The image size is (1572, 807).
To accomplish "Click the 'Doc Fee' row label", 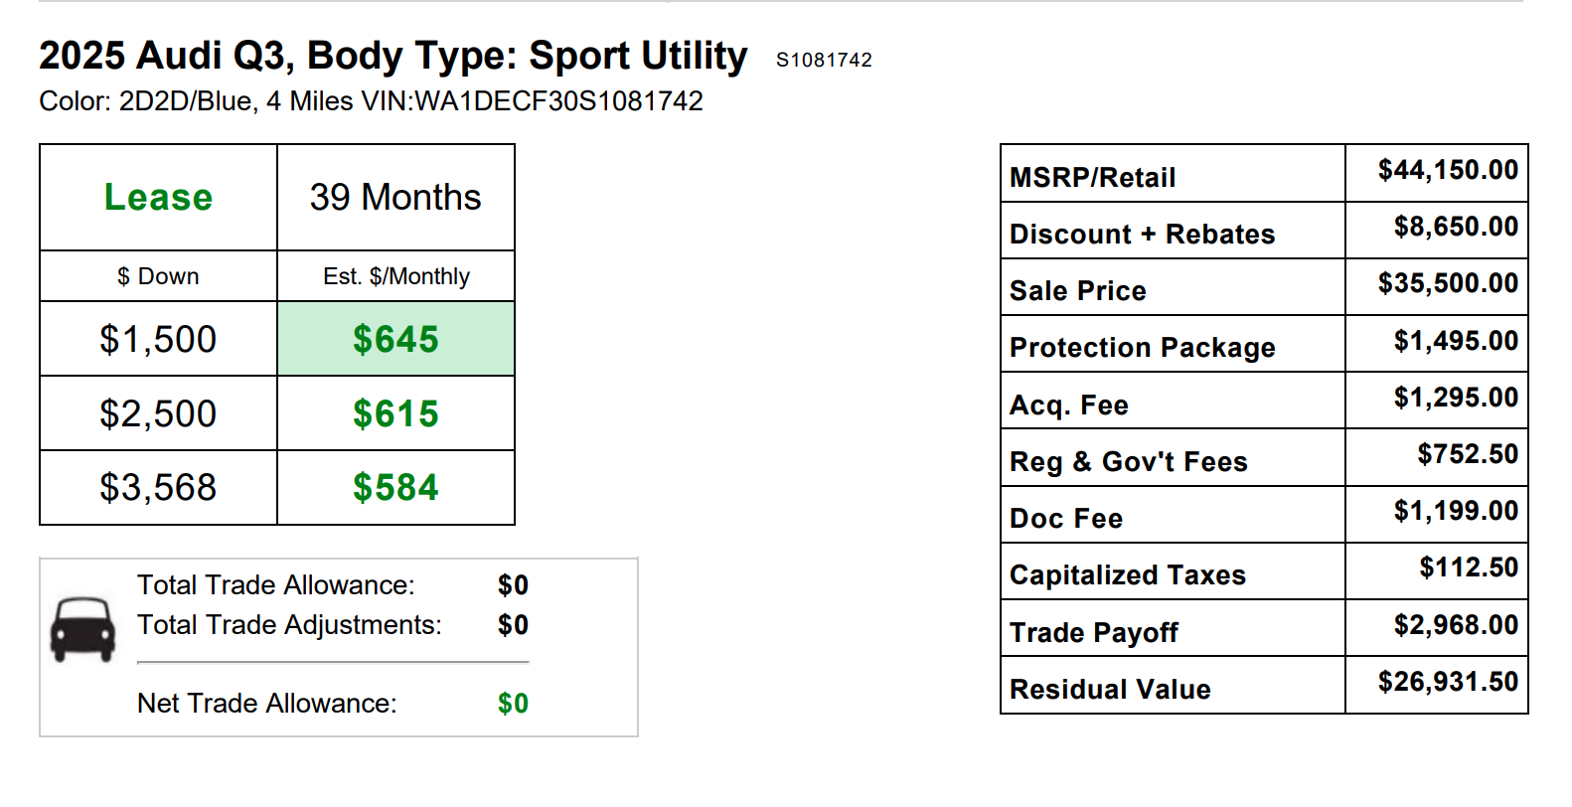I will [x=1065, y=519].
